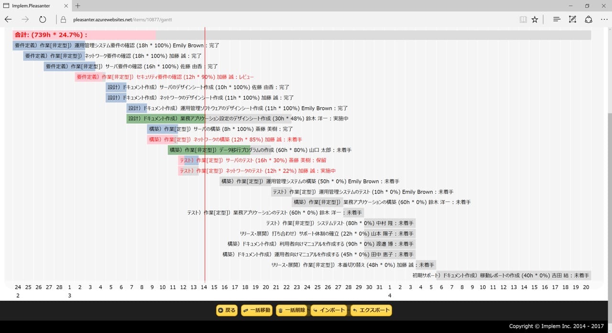Open a new tab with plus button

(x=78, y=6)
